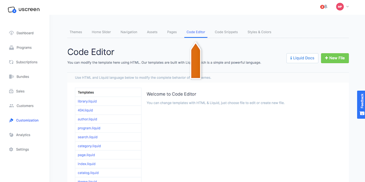This screenshot has width=365, height=182.
Task: Click the Sales sidebar icon
Action: 11,91
